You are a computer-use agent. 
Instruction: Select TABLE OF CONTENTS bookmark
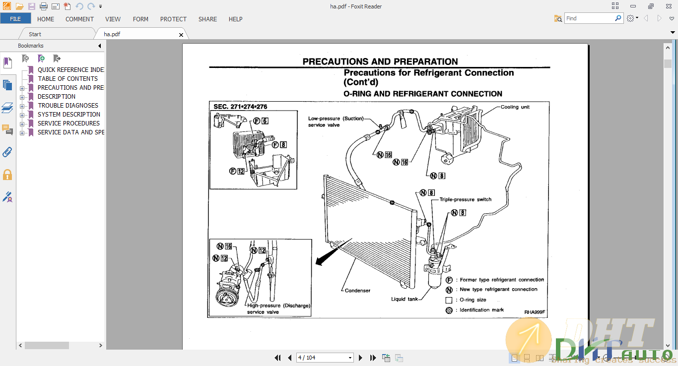(68, 79)
